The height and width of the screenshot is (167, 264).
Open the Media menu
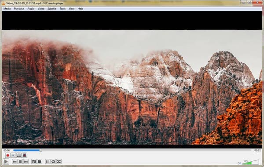click(x=7, y=9)
